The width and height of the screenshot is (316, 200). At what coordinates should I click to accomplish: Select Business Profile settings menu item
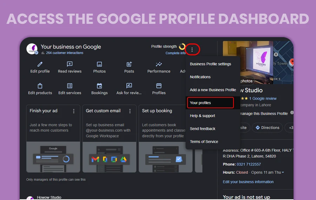pyautogui.click(x=210, y=64)
